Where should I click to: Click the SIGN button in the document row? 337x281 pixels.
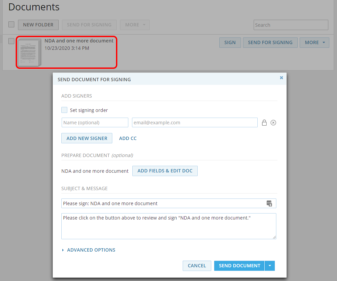tap(230, 42)
